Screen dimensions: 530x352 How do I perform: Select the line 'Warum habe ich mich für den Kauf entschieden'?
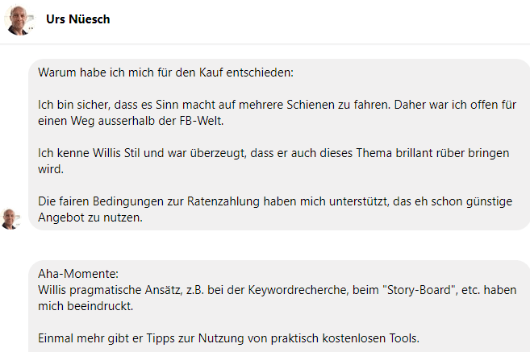click(165, 72)
